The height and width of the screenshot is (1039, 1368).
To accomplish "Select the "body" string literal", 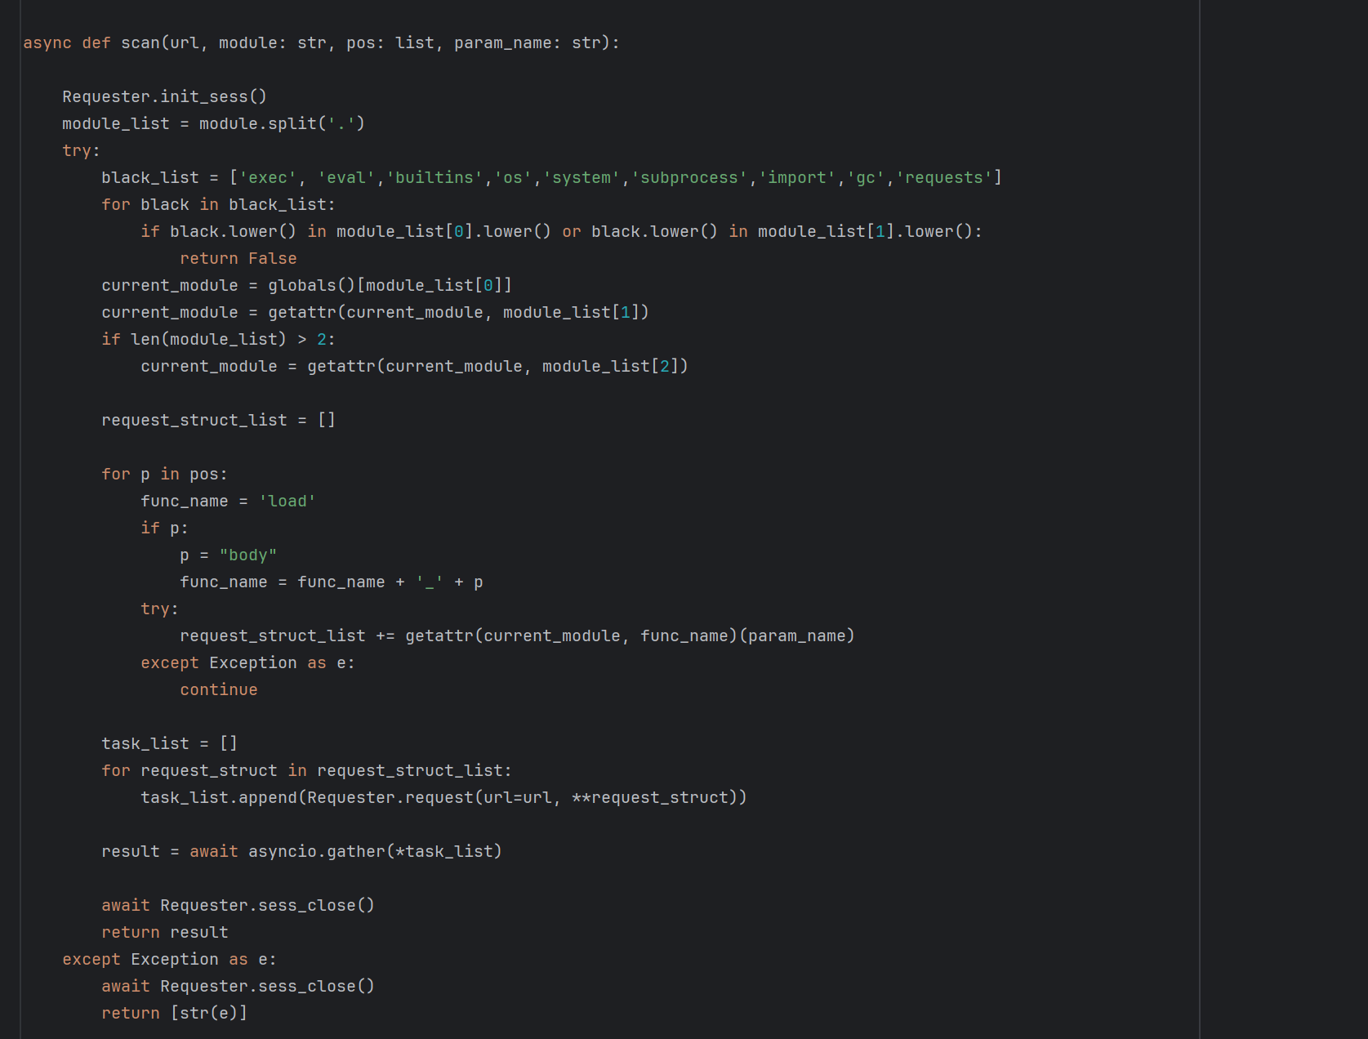I will [248, 555].
